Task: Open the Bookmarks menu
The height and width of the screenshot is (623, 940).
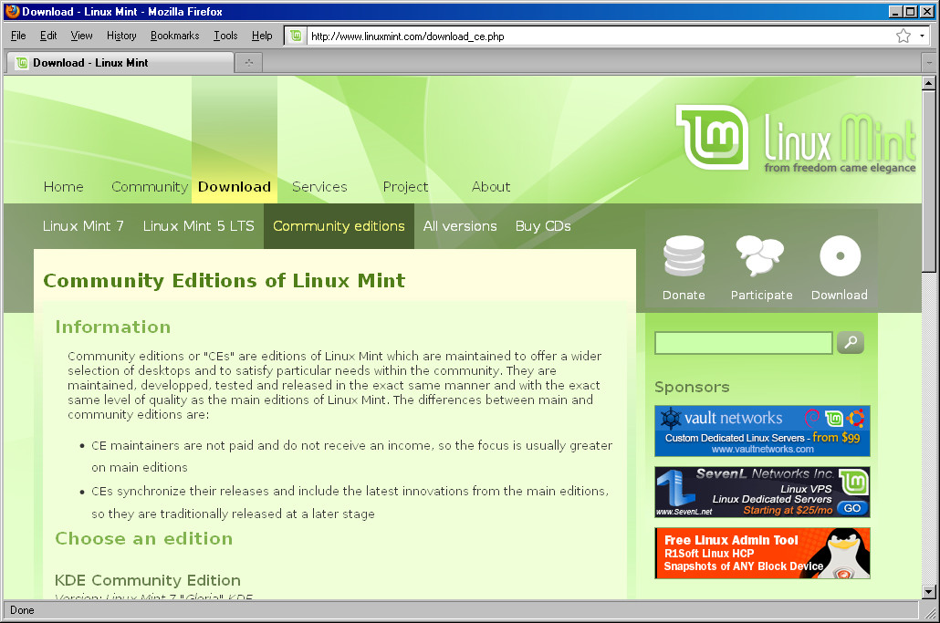Action: 174,36
